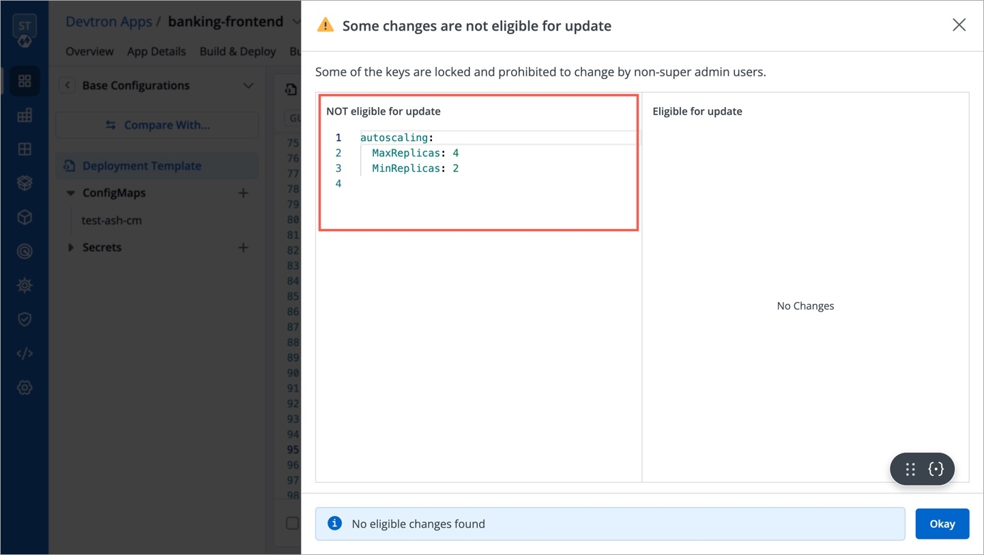This screenshot has width=984, height=555.
Task: Click line number 95 in background editor
Action: 293,449
